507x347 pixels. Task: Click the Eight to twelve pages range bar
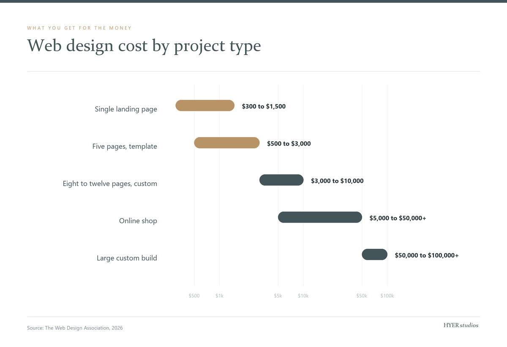point(281,180)
